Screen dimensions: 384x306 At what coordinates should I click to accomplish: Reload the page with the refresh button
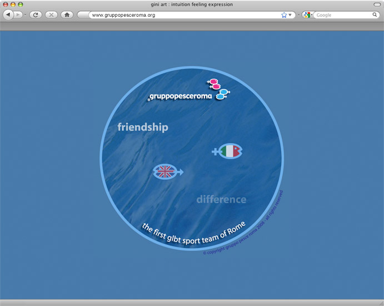coord(36,15)
